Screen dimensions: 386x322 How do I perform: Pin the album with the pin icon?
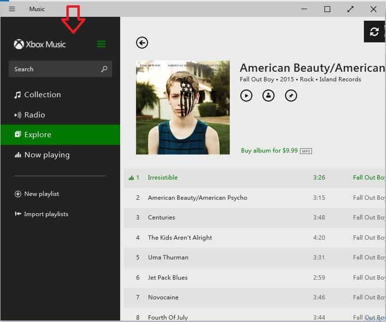(291, 95)
